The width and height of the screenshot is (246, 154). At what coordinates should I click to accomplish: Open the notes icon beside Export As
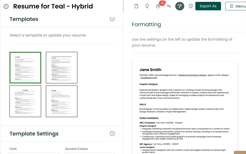tap(190, 6)
